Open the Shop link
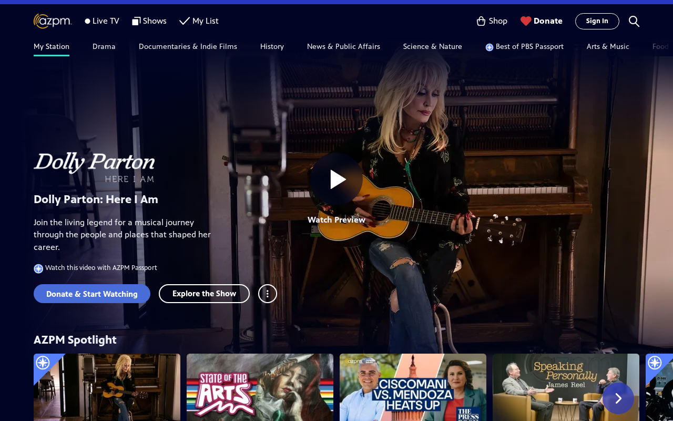673x421 pixels. click(x=492, y=21)
